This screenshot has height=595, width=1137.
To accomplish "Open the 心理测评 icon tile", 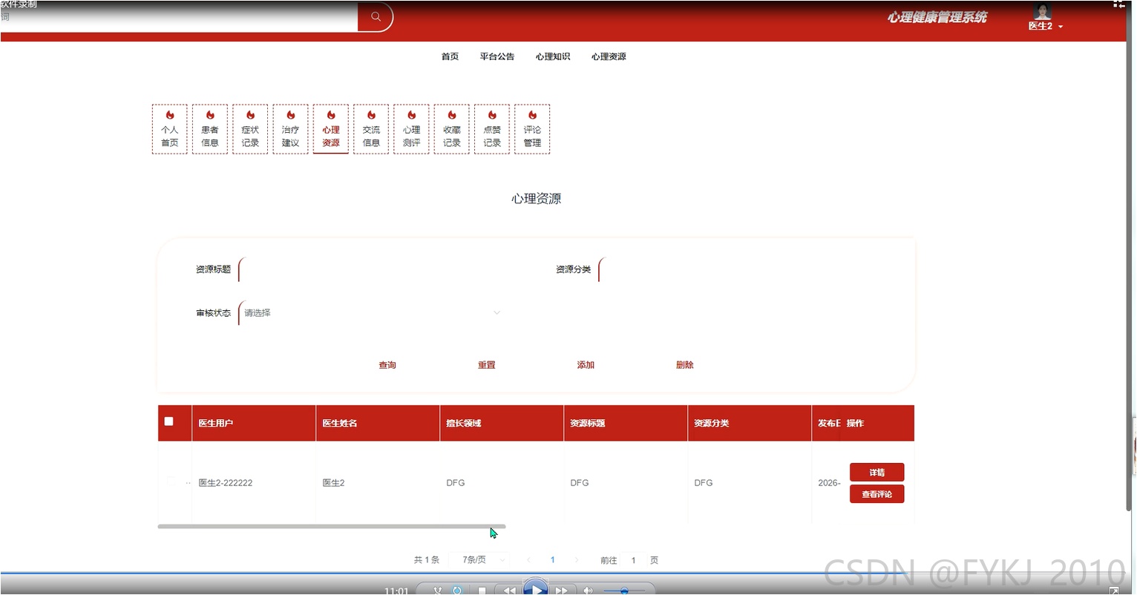I will [411, 129].
